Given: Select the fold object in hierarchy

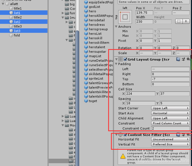Looking at the screenshot, I should [x=17, y=35].
